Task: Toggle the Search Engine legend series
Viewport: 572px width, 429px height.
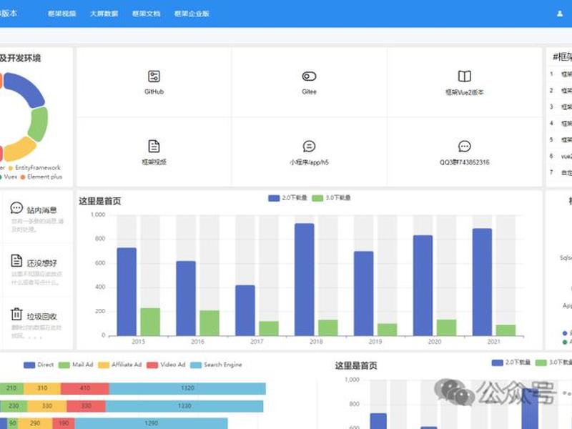Action: pyautogui.click(x=217, y=365)
